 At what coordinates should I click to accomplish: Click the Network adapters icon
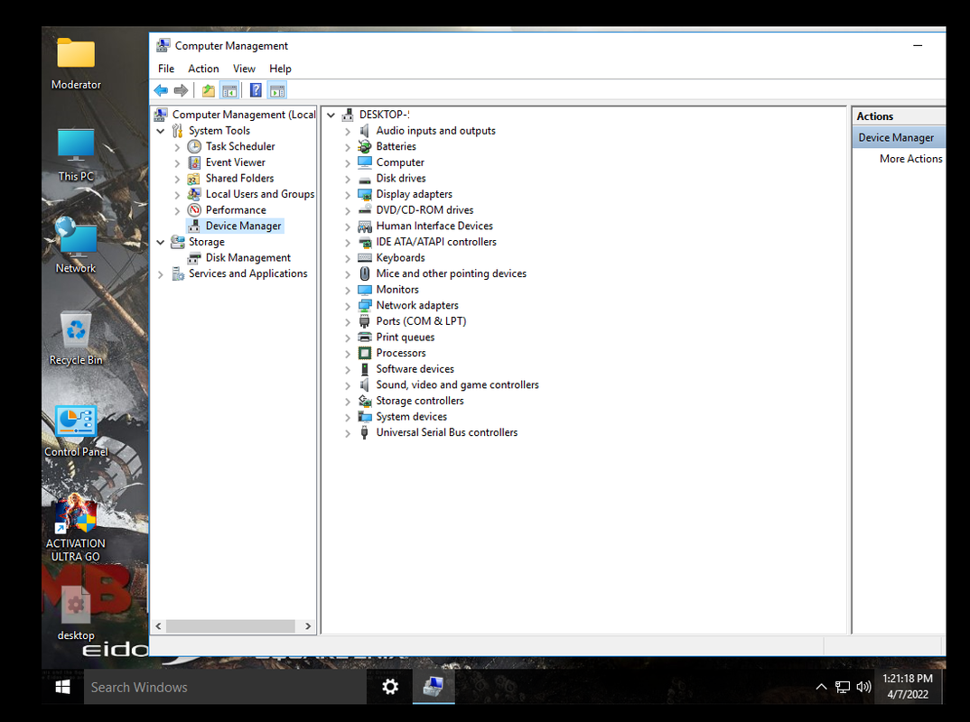(365, 305)
